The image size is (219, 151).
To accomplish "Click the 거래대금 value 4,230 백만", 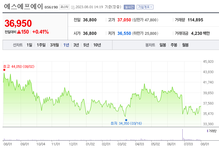I will [x=201, y=34].
